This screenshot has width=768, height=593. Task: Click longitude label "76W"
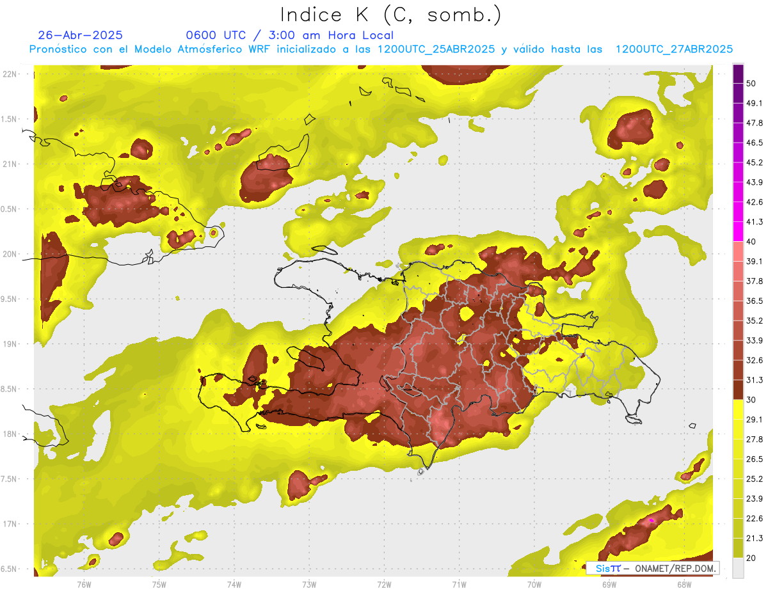click(84, 585)
